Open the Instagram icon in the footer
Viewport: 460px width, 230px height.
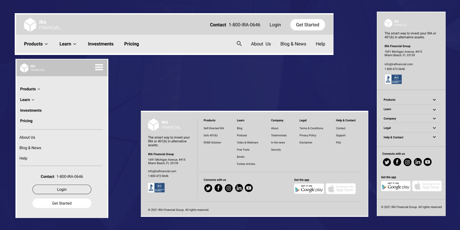coord(229,188)
